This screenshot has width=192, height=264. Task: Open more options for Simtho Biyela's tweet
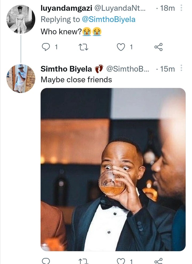(x=182, y=69)
